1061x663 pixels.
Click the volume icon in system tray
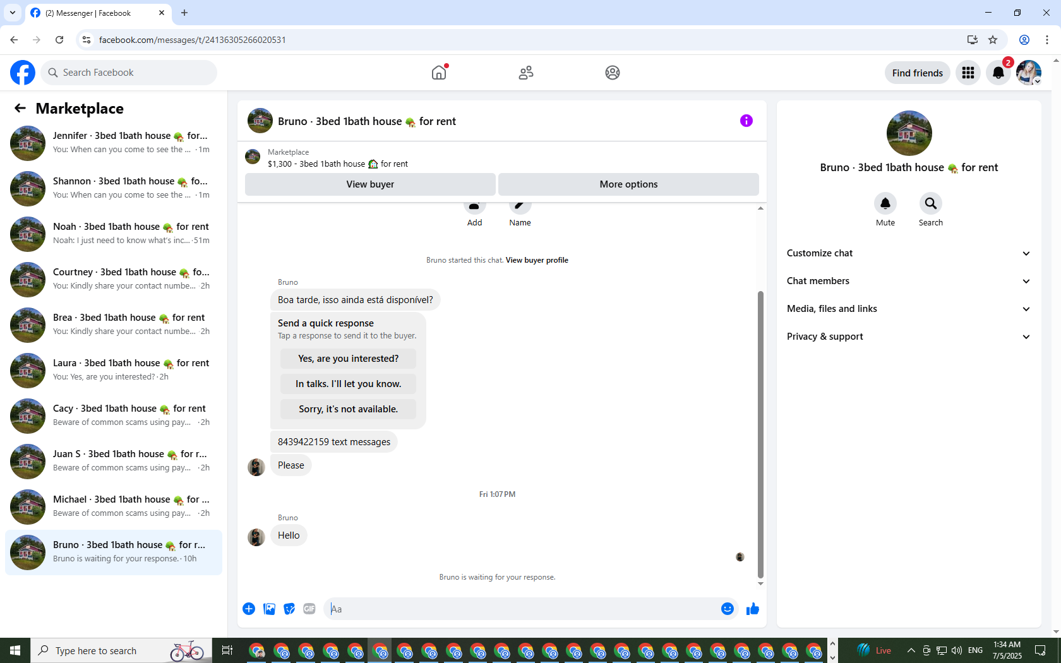(957, 650)
